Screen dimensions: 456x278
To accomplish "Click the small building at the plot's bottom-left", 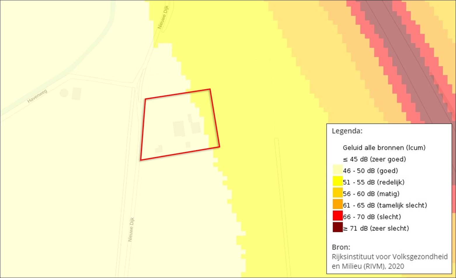I will point(159,149).
